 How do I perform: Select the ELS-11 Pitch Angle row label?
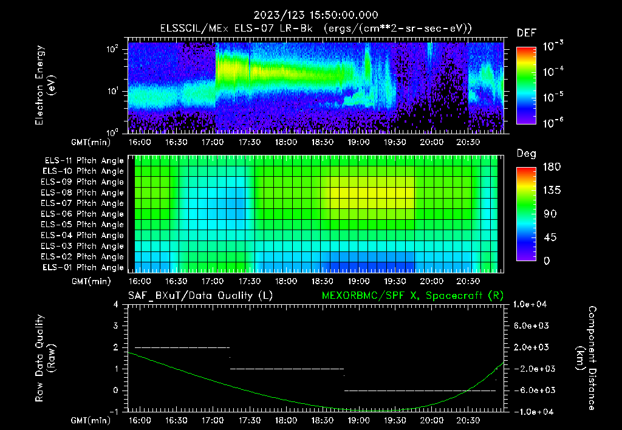(84, 161)
